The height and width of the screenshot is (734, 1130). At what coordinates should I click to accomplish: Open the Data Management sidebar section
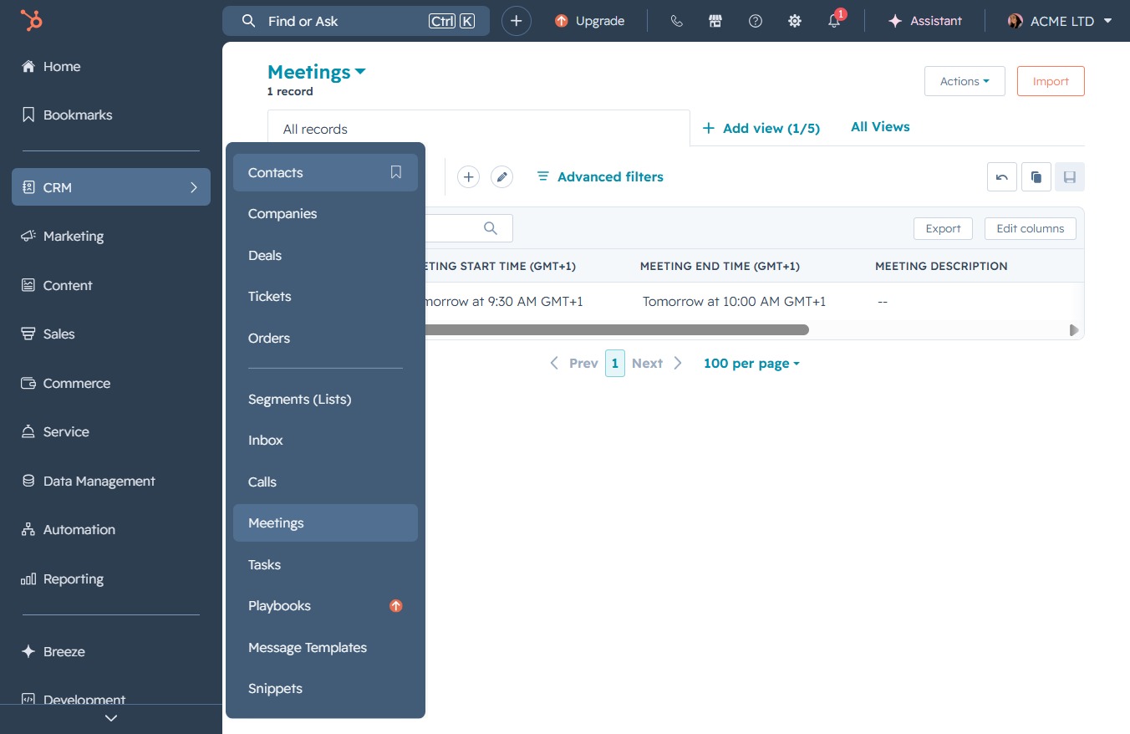[111, 481]
